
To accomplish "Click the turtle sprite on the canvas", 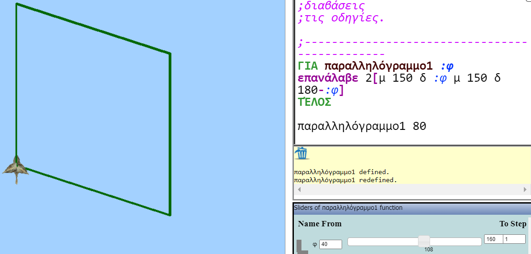I will coord(16,169).
